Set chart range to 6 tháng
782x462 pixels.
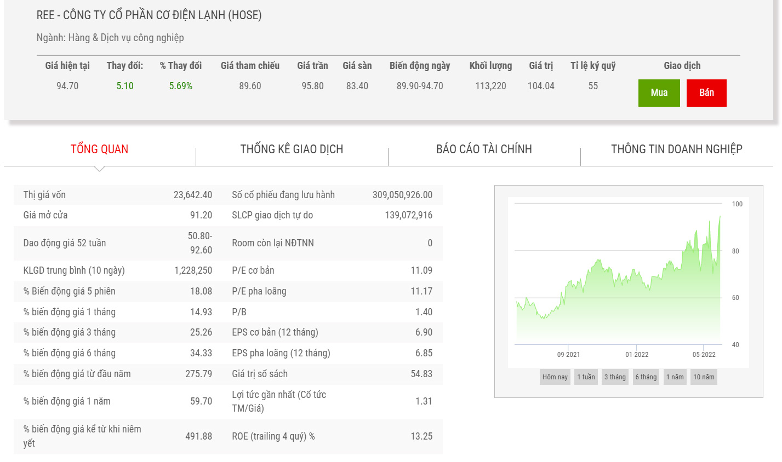[646, 377]
